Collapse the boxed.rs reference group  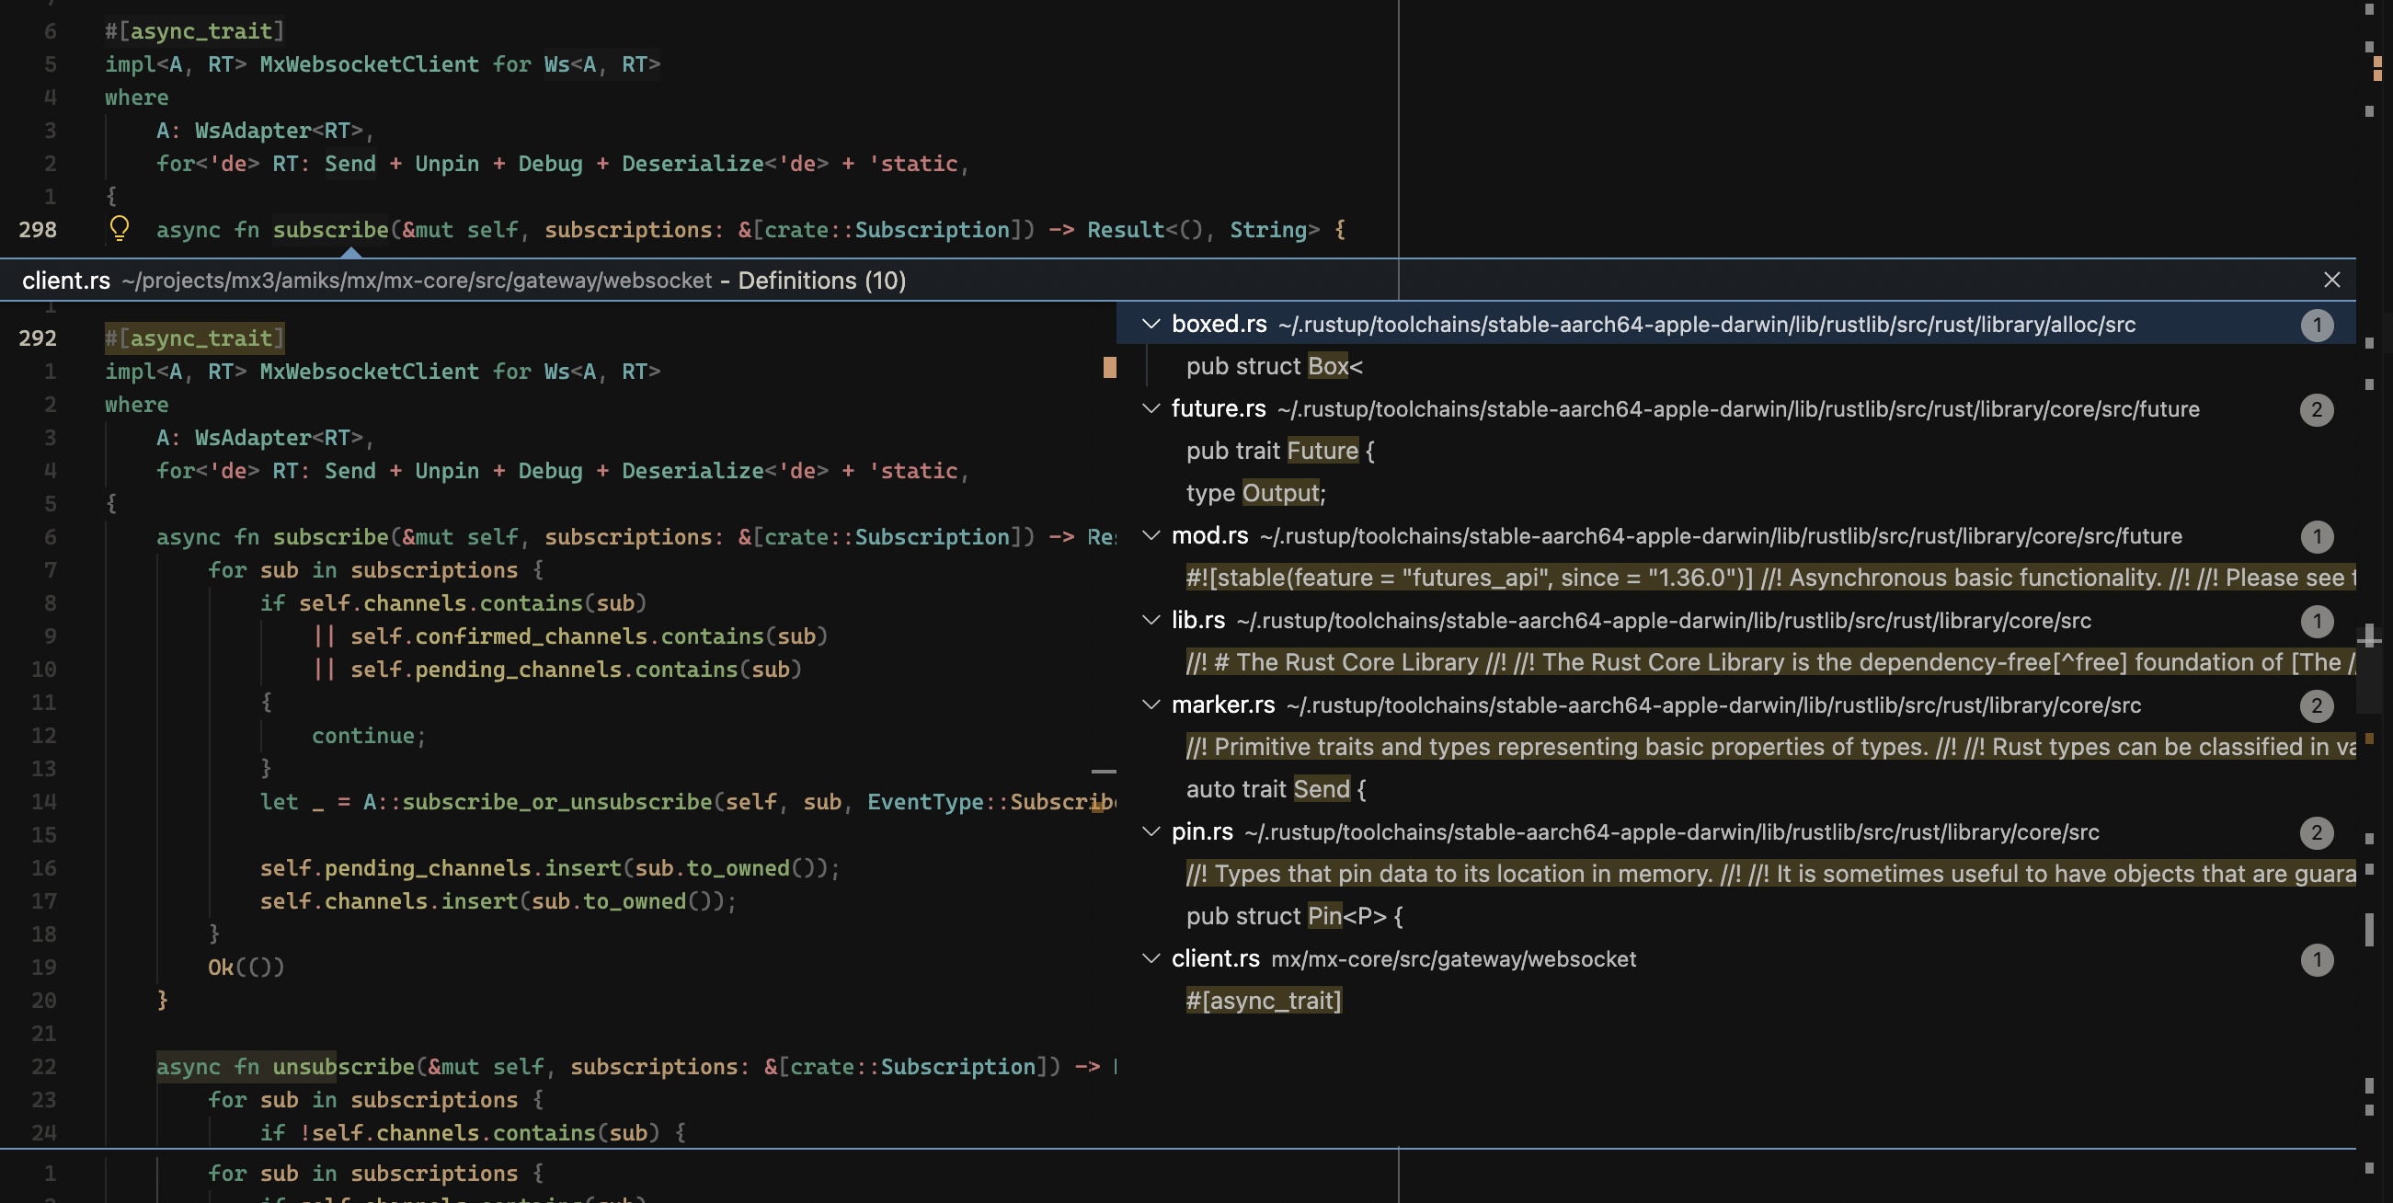coord(1151,325)
